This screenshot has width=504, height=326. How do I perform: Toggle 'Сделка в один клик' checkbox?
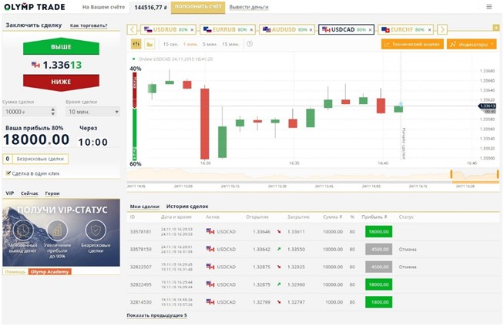click(8, 173)
